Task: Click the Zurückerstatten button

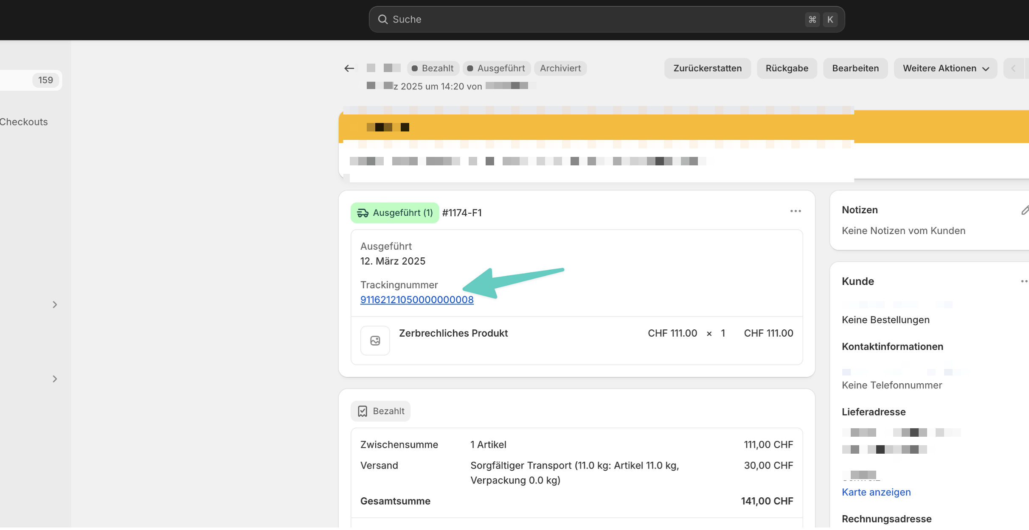Action: point(707,68)
